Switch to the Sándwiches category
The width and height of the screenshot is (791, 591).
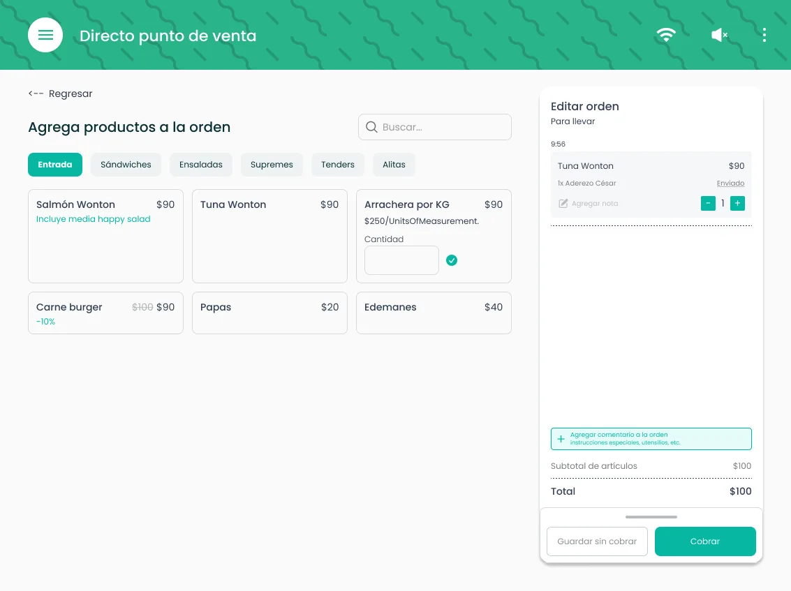(x=126, y=165)
